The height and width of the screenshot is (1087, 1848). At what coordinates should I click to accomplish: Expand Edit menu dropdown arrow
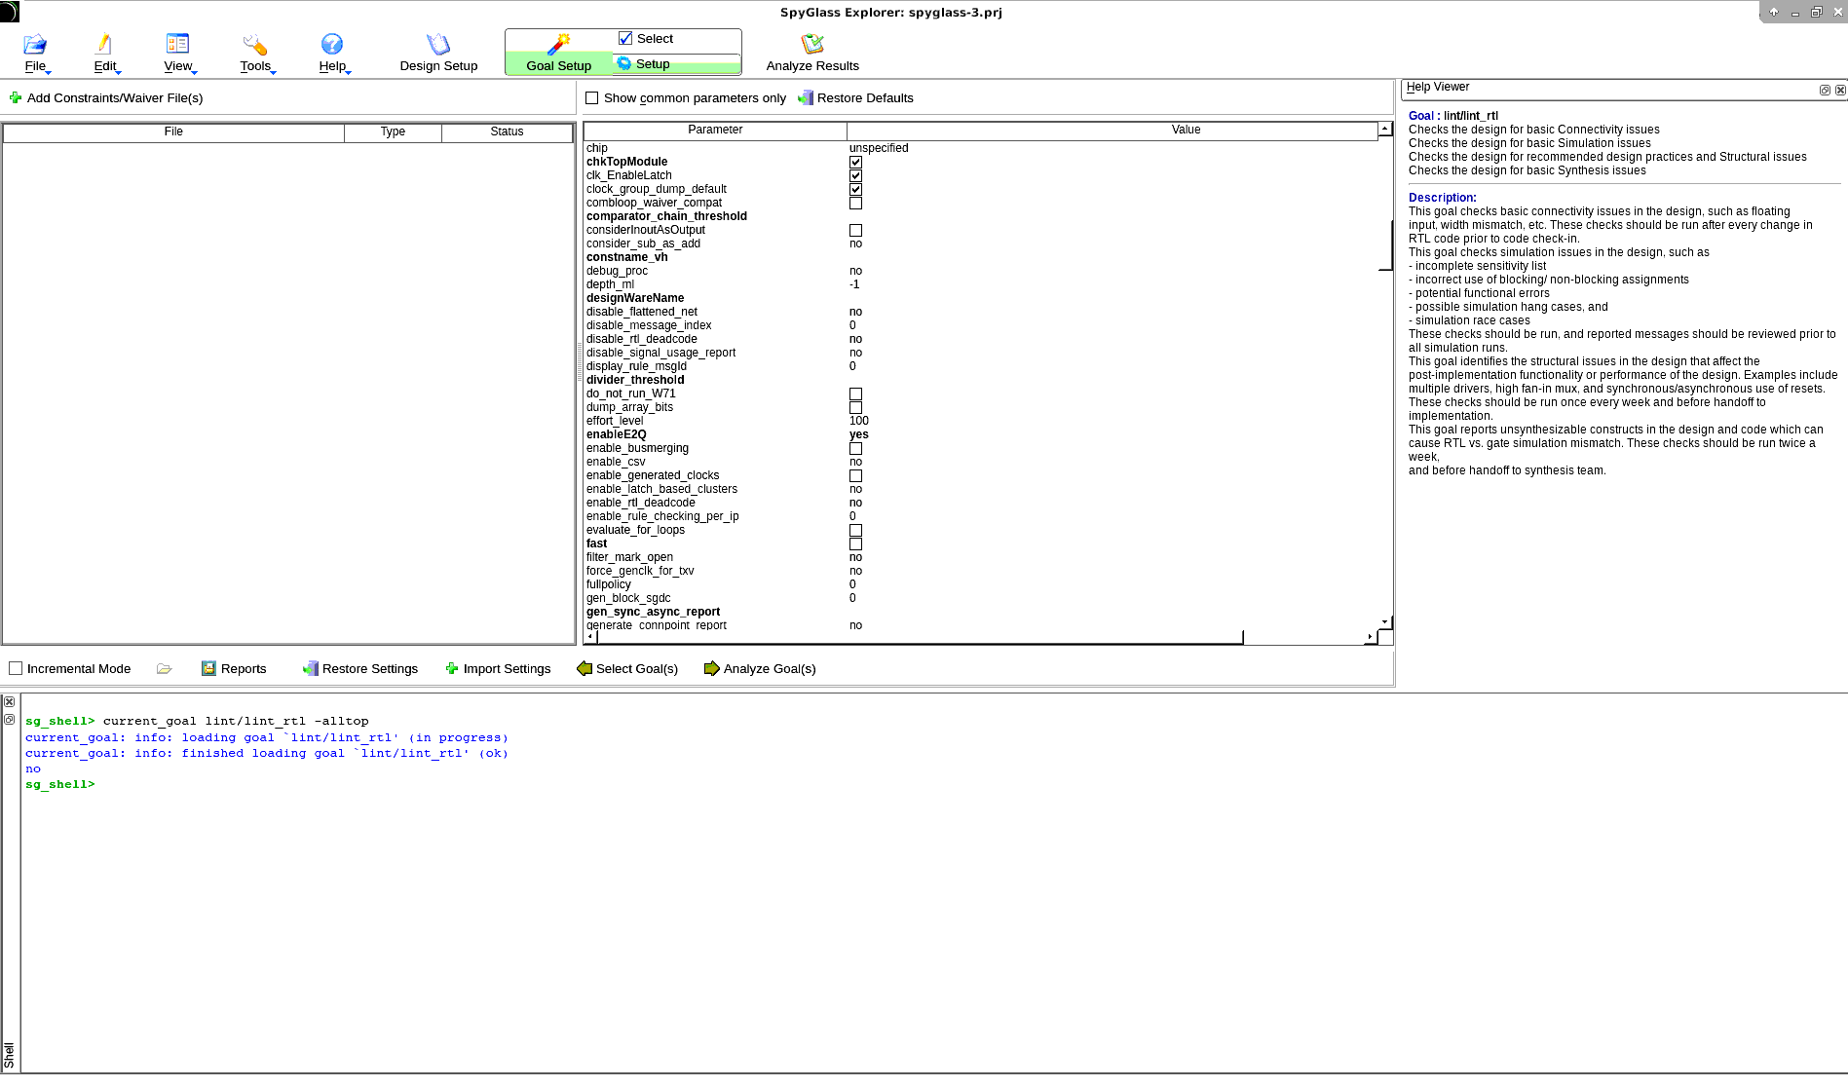pyautogui.click(x=118, y=72)
